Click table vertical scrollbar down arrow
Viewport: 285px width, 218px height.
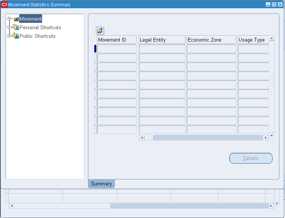271,136
